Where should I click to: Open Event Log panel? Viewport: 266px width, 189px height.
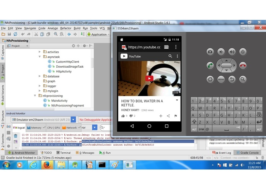tap(222, 153)
